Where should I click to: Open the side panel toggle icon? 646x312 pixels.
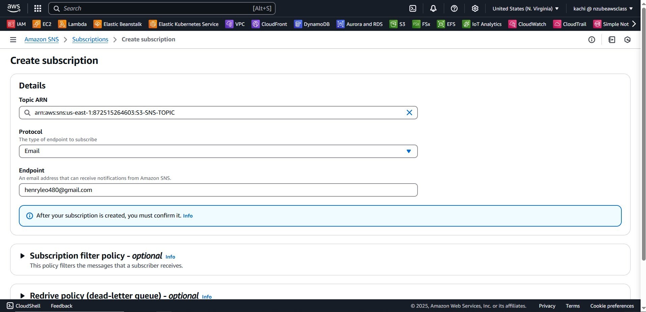612,40
